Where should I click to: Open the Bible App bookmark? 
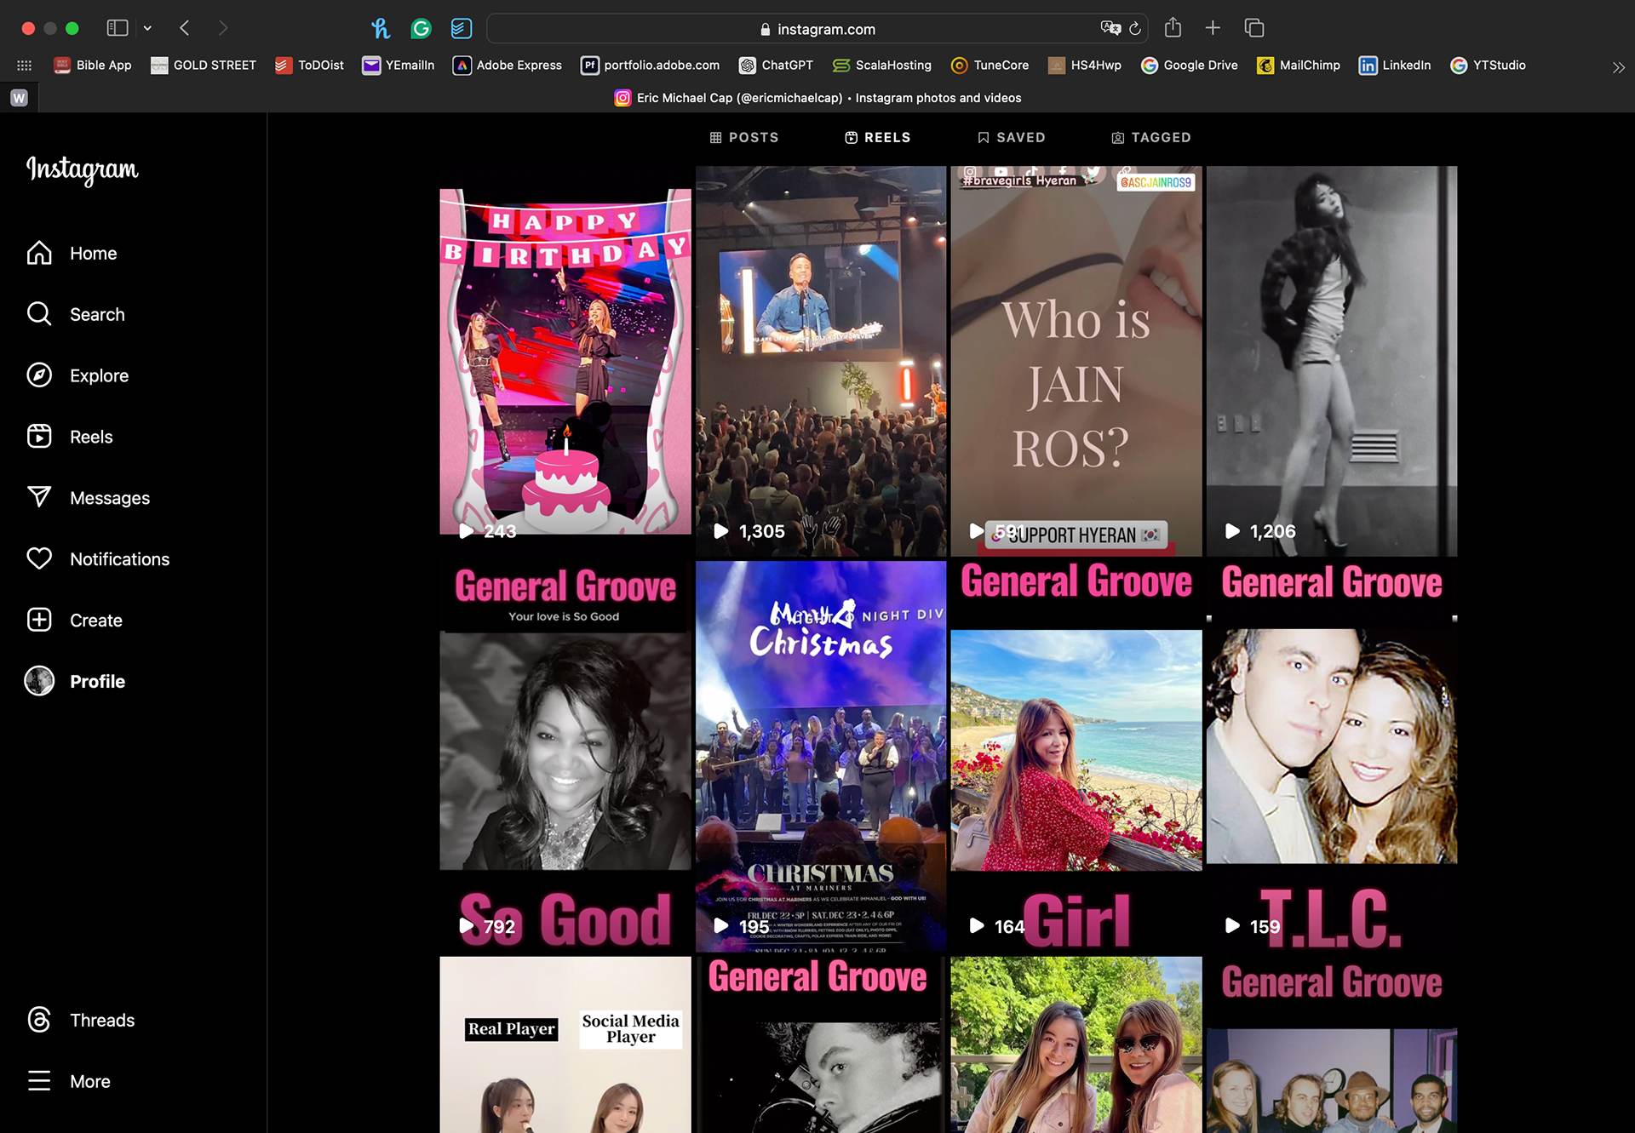click(x=93, y=66)
